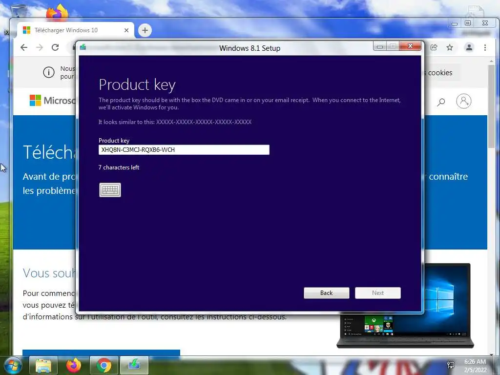Minimize the Chrome browser window
Screen dimensions: 500x375
pos(455,23)
